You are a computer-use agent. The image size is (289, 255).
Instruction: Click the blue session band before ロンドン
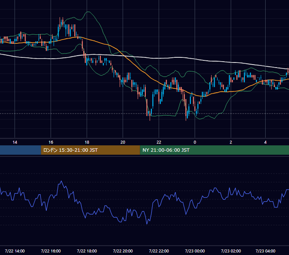pyautogui.click(x=20, y=150)
